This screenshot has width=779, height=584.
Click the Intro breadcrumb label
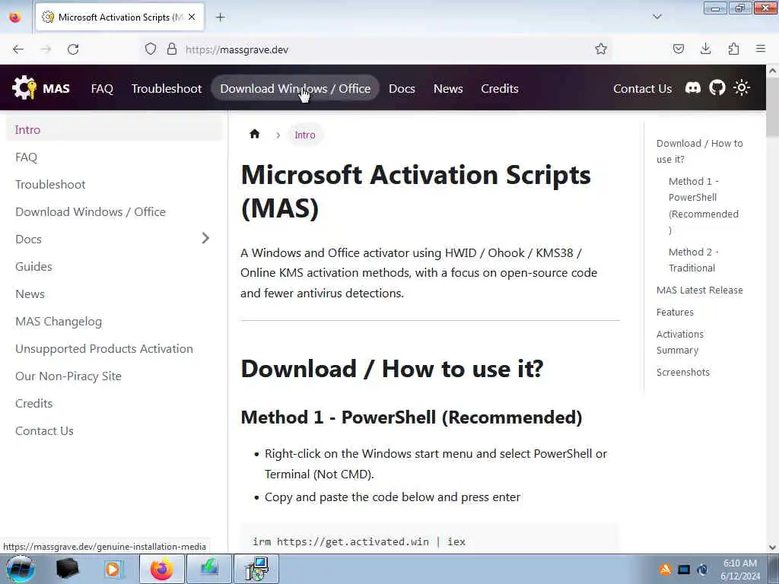point(304,135)
